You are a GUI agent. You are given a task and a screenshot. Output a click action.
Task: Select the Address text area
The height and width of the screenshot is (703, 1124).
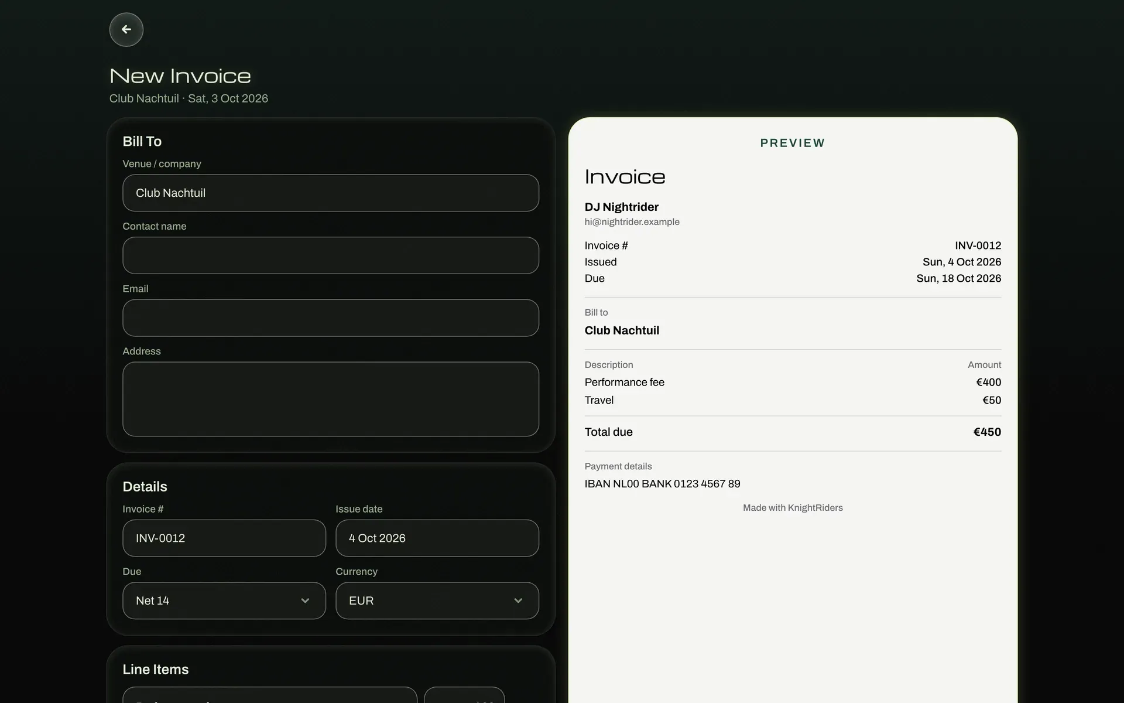pyautogui.click(x=331, y=399)
